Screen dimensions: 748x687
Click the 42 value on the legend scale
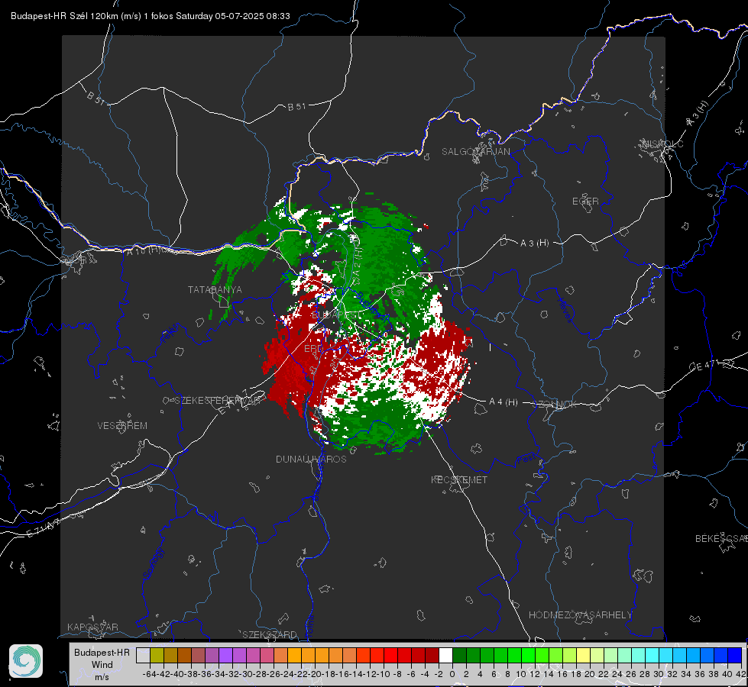coord(741,674)
